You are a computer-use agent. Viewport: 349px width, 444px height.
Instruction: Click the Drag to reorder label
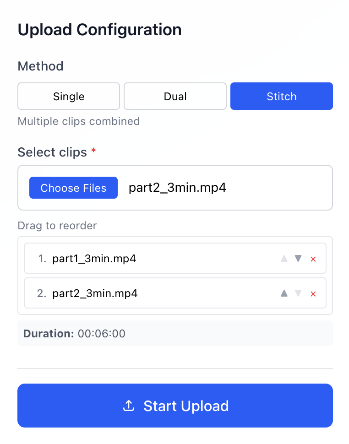click(x=57, y=225)
